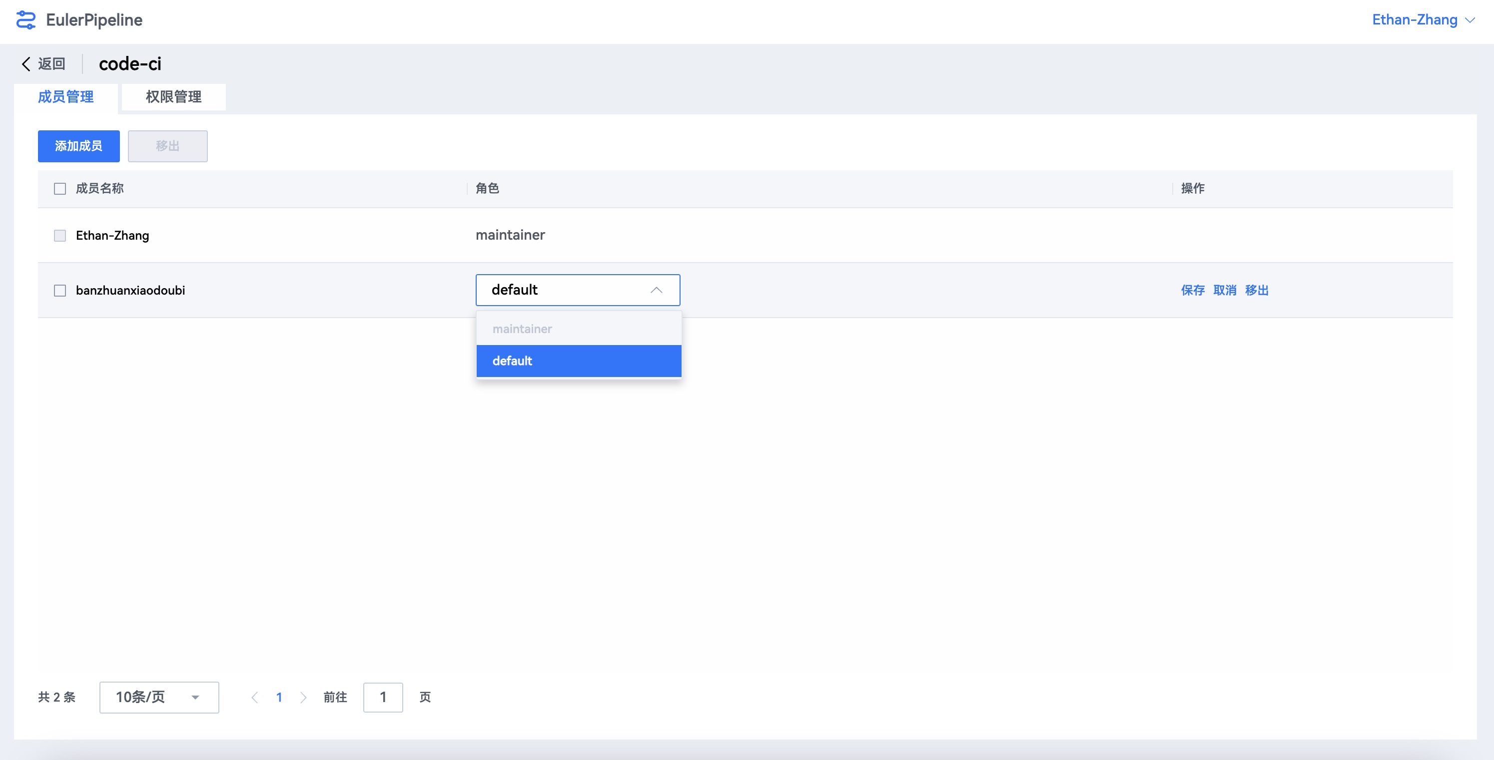Check the banzhuanxiaodoubi row checkbox
1494x760 pixels.
point(60,291)
